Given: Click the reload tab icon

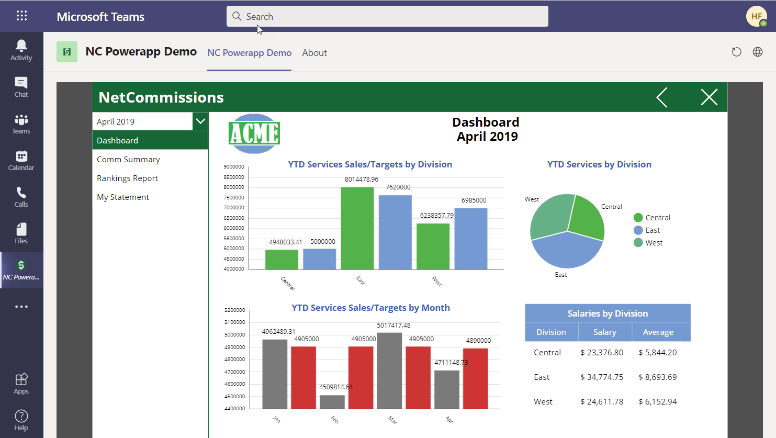Looking at the screenshot, I should [x=736, y=52].
